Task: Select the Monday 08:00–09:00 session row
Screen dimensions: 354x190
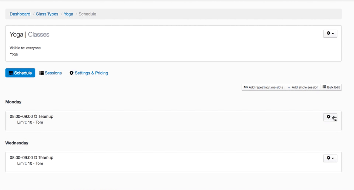Action: (x=31, y=116)
